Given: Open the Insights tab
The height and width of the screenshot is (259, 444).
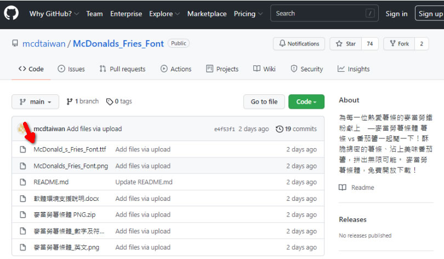Looking at the screenshot, I should [x=354, y=69].
